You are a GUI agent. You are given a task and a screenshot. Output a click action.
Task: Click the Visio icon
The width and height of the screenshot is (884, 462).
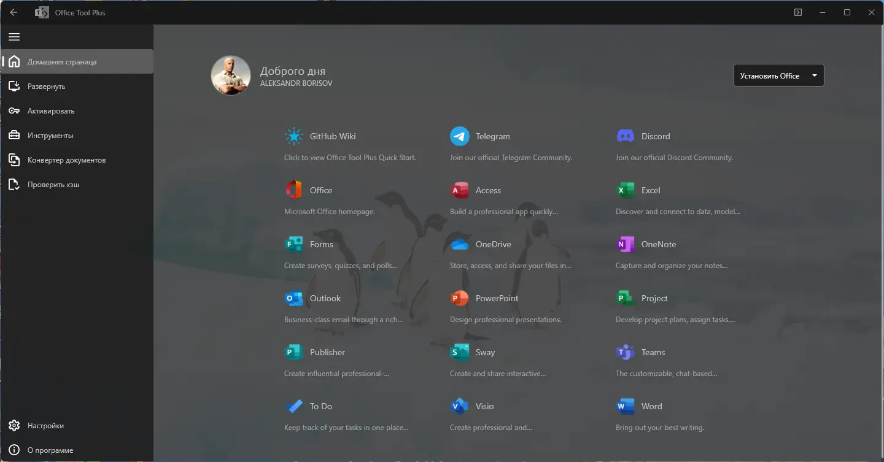(x=460, y=406)
